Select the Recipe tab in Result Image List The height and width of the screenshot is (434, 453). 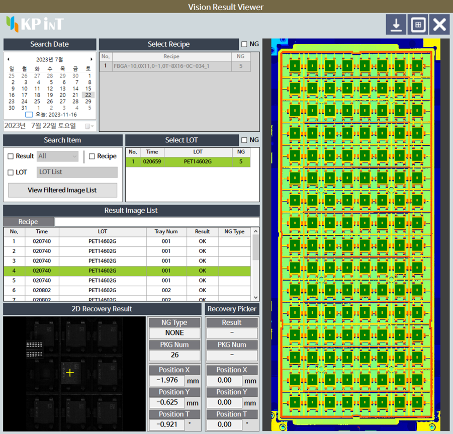29,221
